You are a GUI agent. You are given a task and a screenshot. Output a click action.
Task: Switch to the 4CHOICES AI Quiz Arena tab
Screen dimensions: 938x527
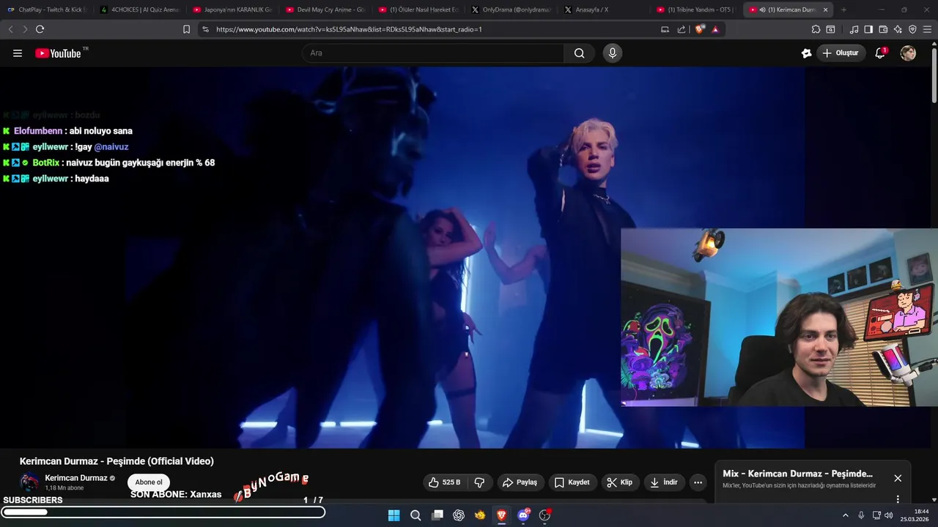(139, 10)
